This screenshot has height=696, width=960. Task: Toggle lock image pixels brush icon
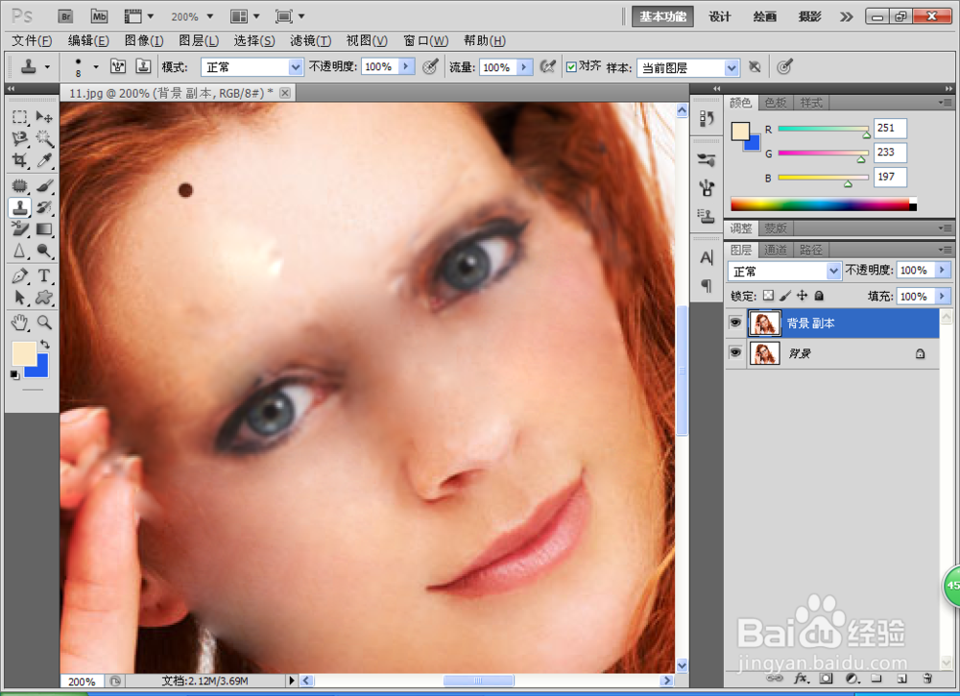(785, 296)
